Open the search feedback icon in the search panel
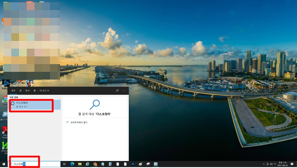Screen dimensions: 297x168 (117, 91)
